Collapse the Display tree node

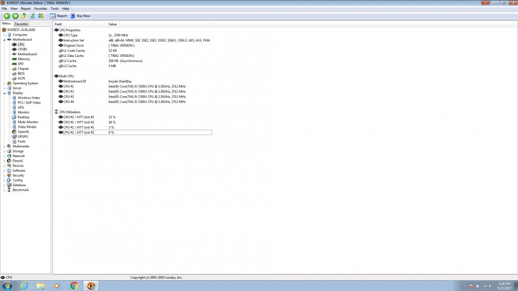click(x=4, y=93)
